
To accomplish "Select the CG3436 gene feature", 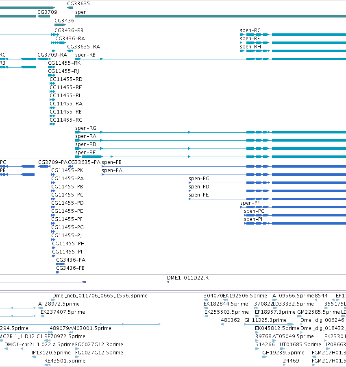I will point(60,25).
